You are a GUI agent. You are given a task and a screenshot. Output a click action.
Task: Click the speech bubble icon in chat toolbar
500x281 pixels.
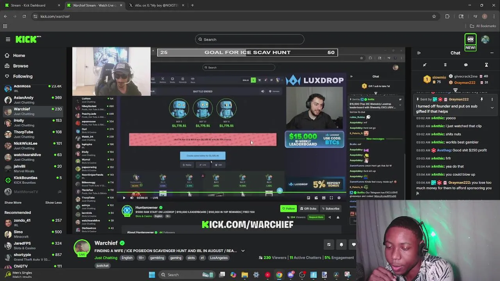tap(466, 65)
